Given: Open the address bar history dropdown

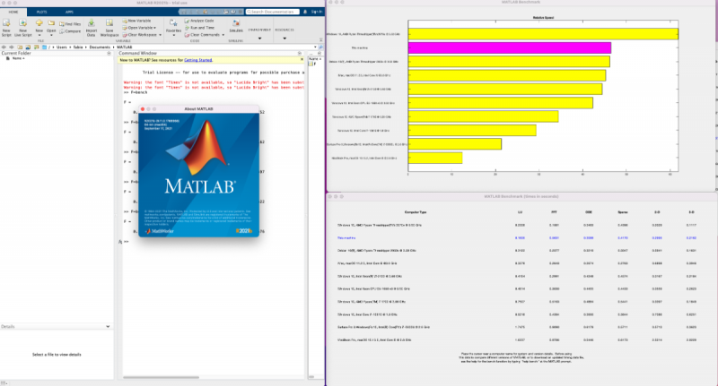Looking at the screenshot, I should (x=315, y=47).
